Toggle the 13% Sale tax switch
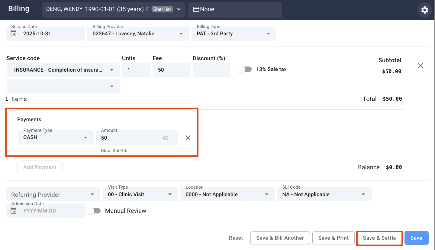 pos(245,70)
